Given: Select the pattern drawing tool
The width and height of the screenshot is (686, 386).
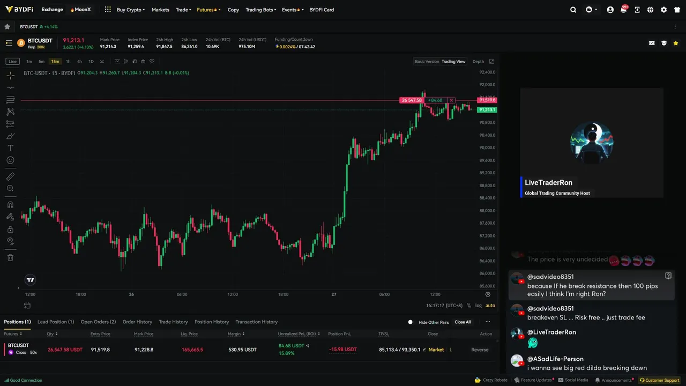Looking at the screenshot, I should [10, 112].
